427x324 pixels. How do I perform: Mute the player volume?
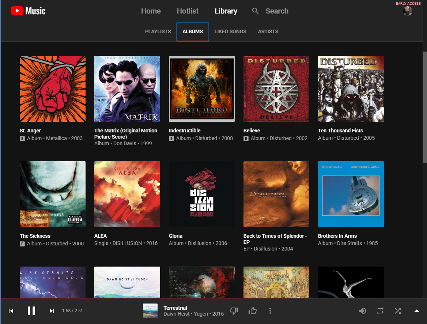point(362,311)
